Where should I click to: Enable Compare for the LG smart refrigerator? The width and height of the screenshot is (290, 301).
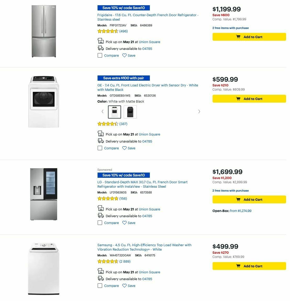pyautogui.click(x=100, y=223)
